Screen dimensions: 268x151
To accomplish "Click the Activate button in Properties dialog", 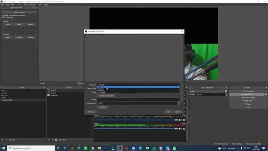I will click(x=103, y=107).
